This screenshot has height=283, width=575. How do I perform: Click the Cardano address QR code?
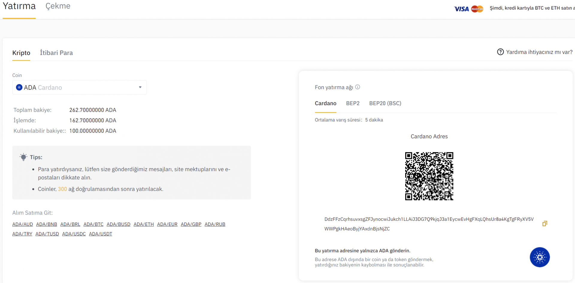[429, 176]
